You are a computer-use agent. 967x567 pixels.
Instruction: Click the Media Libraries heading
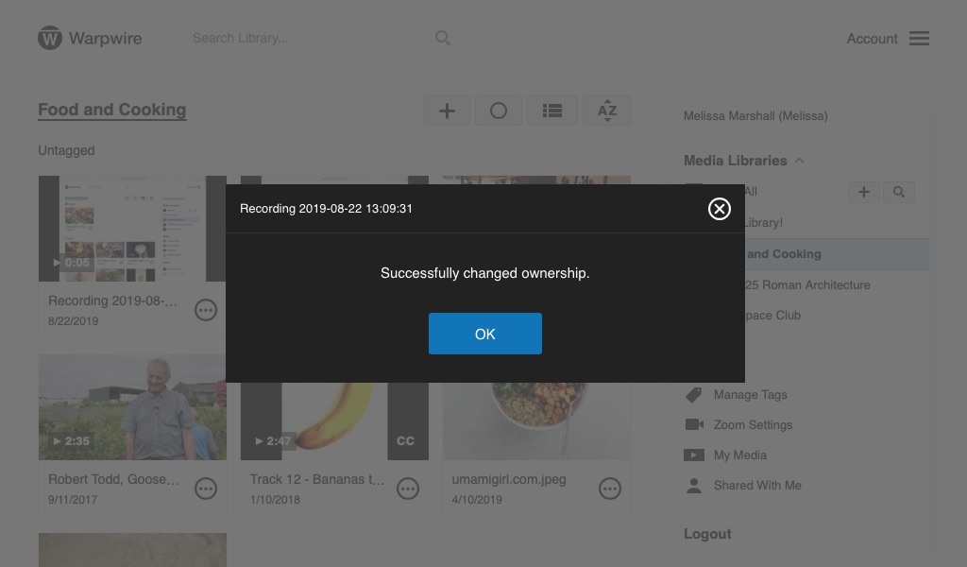[x=735, y=161]
